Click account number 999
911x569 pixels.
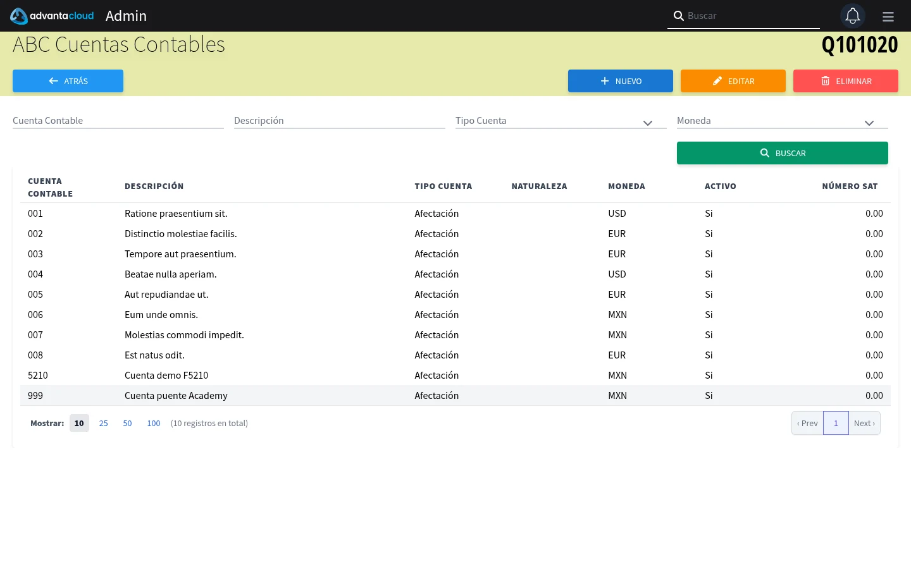35,396
